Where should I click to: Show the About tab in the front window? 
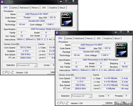pyautogui.click(x=117, y=39)
